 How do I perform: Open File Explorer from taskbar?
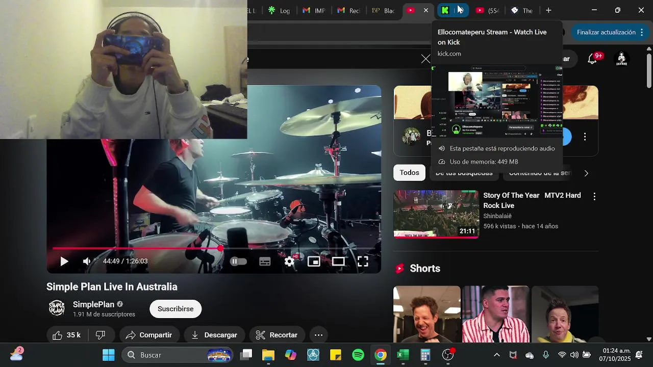tap(268, 355)
